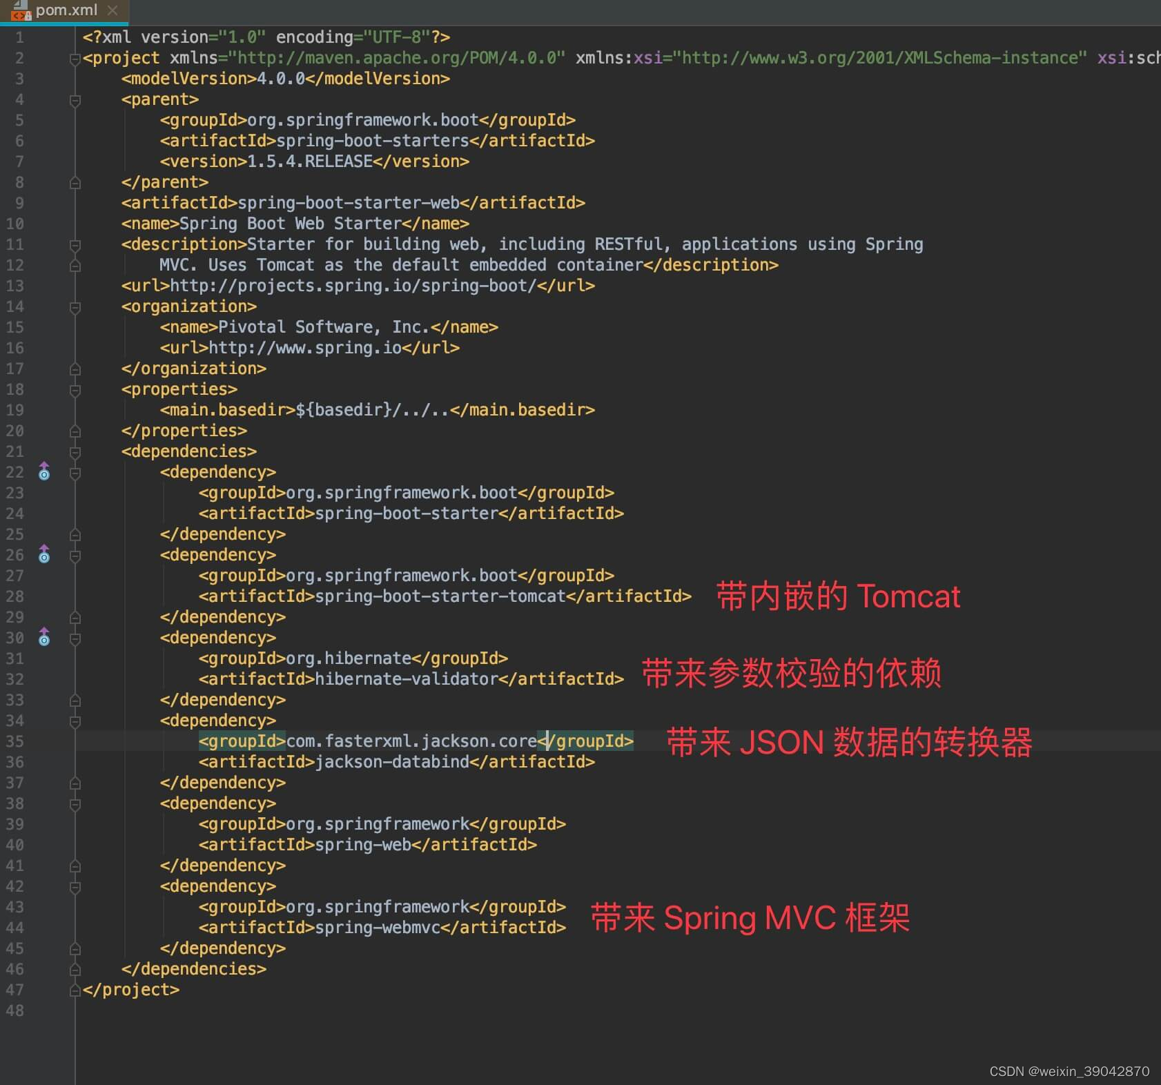Screen dimensions: 1161x1085
Task: Click fold end marker at line 47
Action: [x=75, y=990]
